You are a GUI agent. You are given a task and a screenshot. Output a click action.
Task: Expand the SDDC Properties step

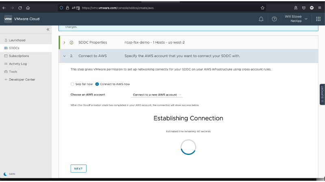(64, 42)
